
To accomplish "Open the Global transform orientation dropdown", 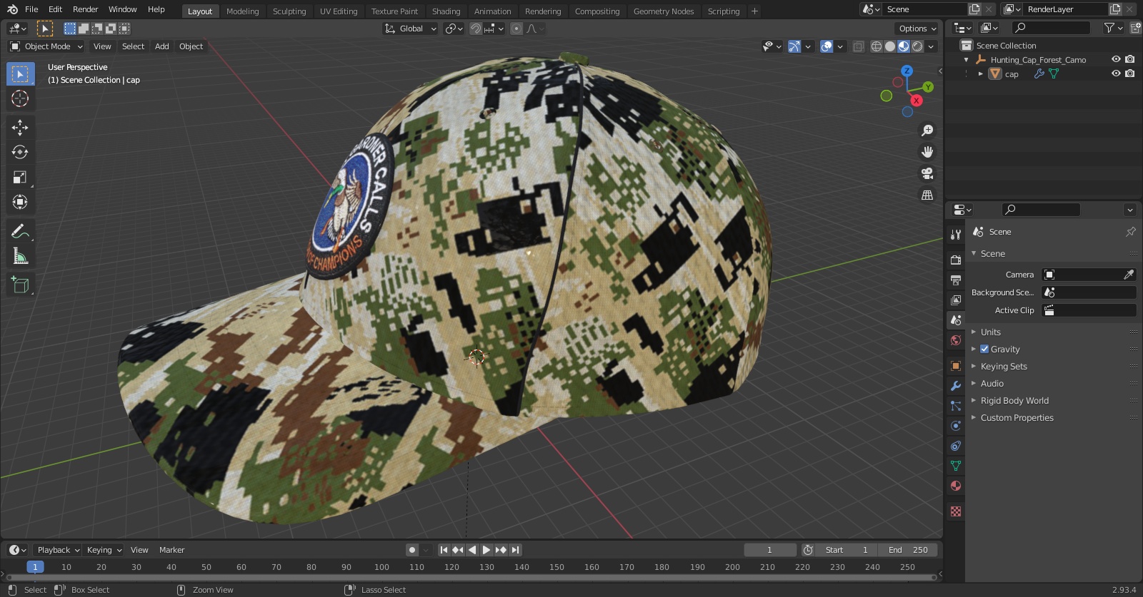I will 411,29.
